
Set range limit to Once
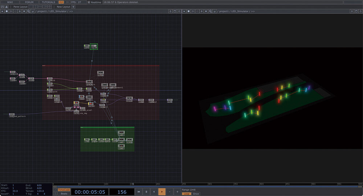tap(196, 194)
